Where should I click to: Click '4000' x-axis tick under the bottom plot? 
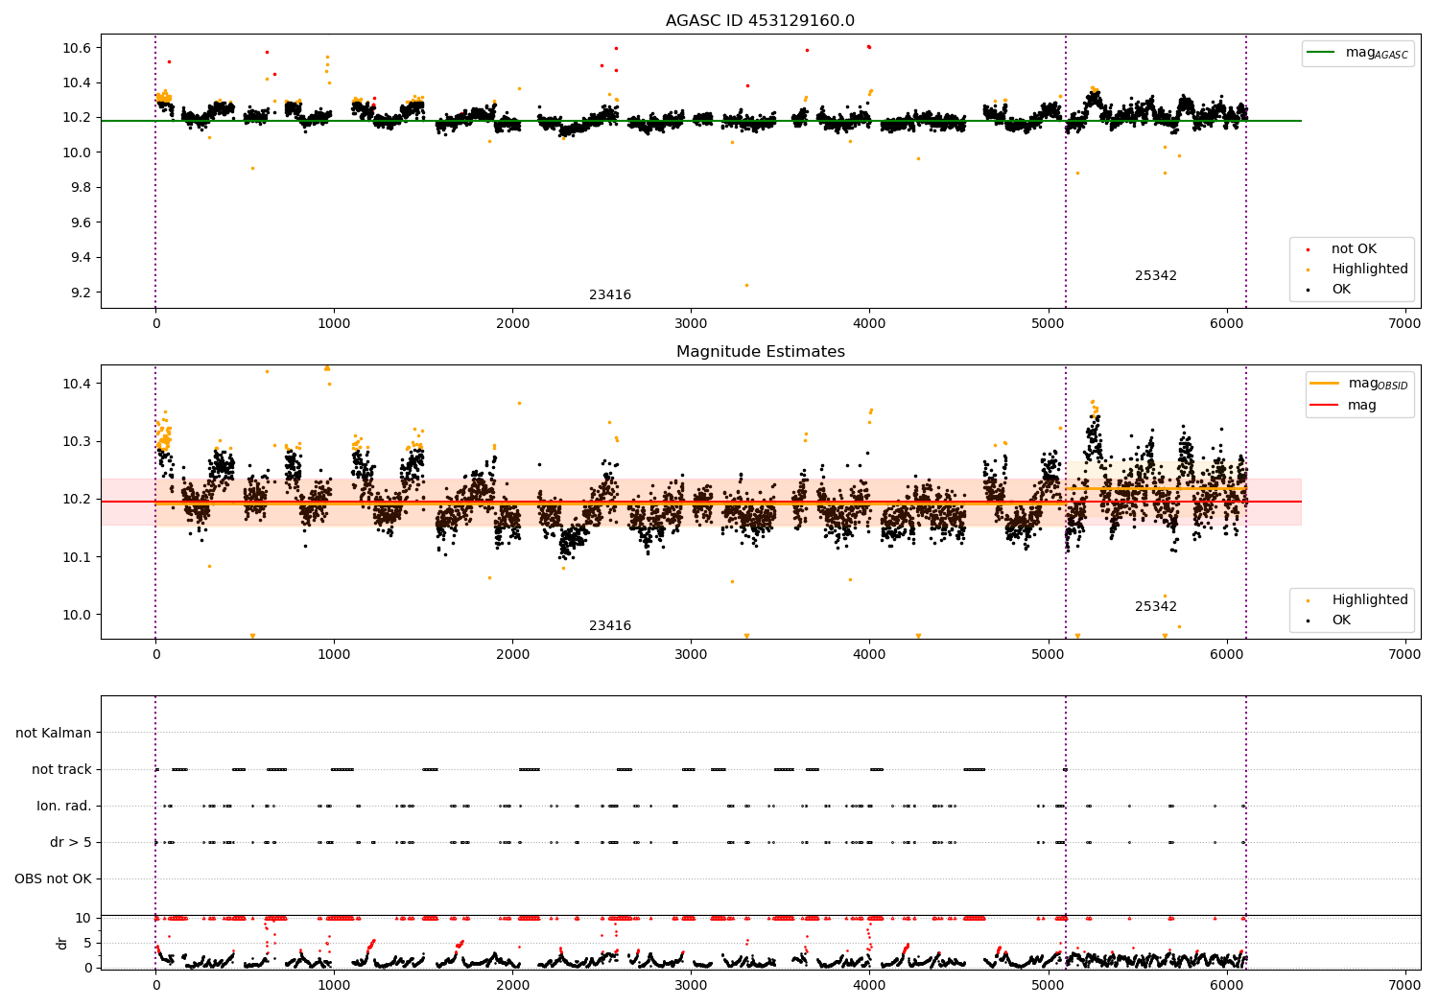tap(869, 985)
